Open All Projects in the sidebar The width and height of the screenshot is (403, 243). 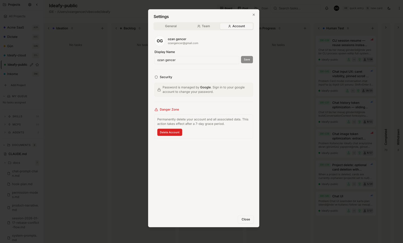point(17,16)
